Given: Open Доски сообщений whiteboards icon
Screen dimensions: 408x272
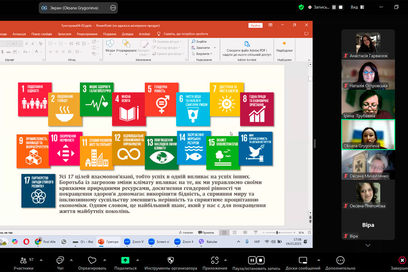Looking at the screenshot, I should tap(303, 260).
